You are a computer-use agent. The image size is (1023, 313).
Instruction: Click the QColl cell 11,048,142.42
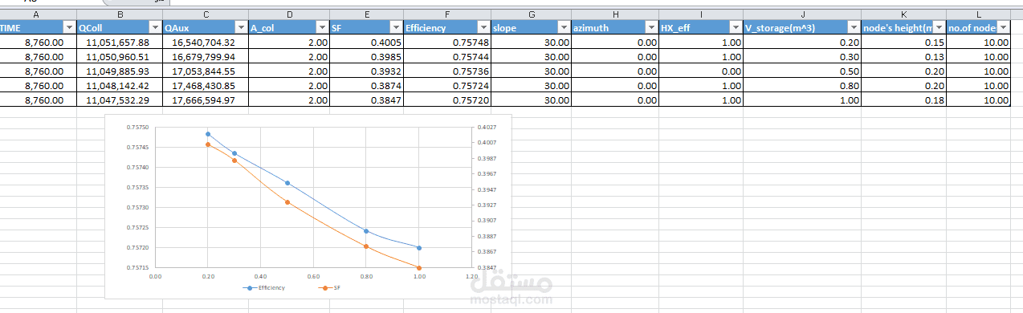click(x=120, y=85)
